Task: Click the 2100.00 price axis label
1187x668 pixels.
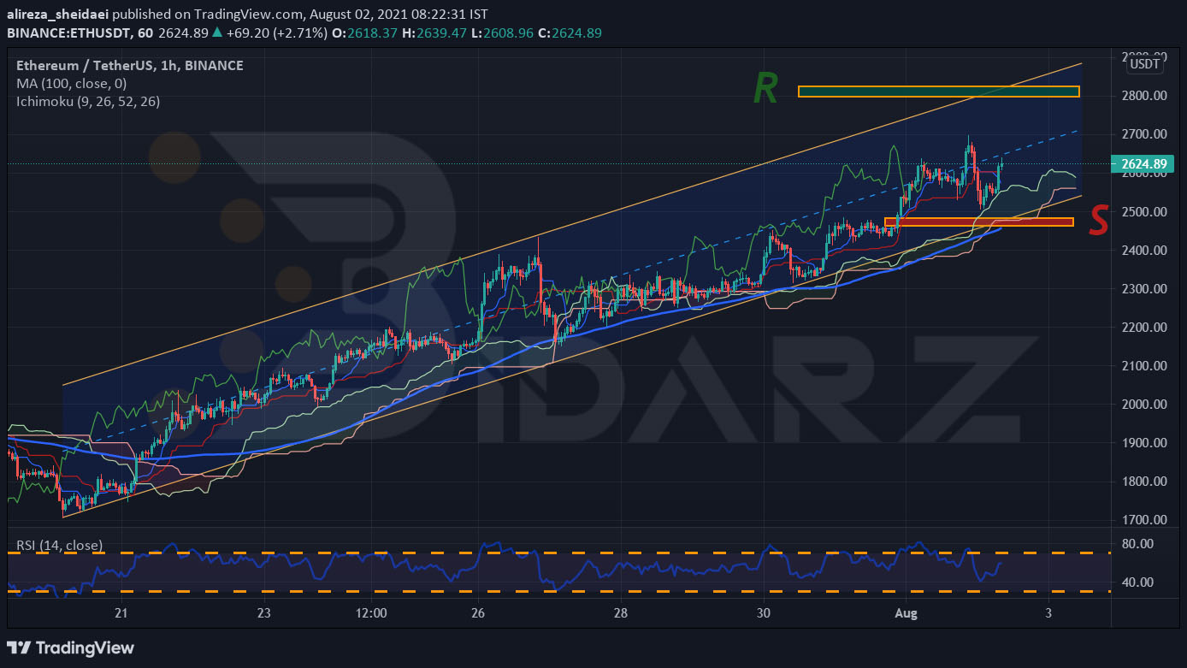Action: pos(1145,365)
